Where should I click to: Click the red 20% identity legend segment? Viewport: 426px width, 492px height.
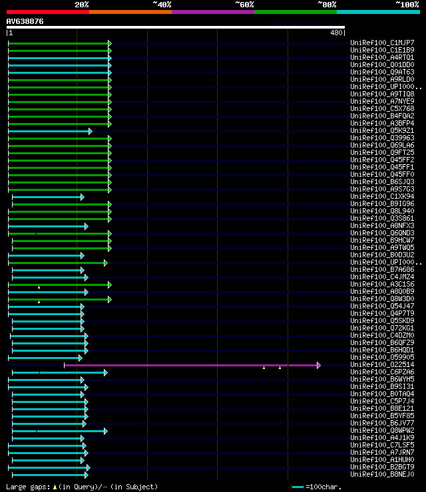click(x=48, y=12)
